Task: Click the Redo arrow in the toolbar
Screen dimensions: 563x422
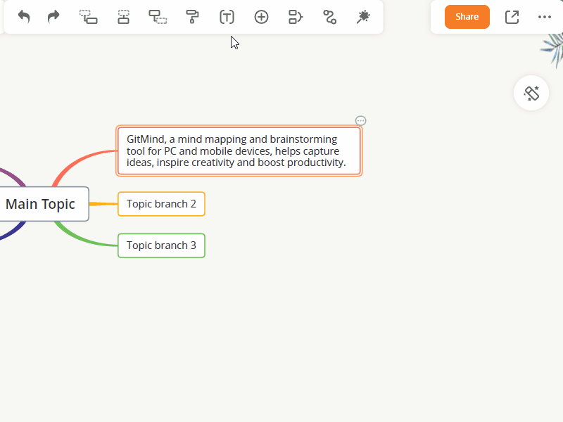Action: [53, 17]
